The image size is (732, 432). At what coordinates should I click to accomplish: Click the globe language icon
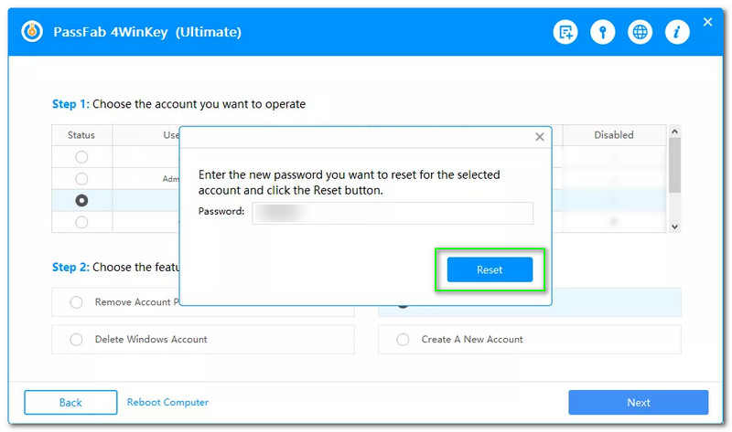pyautogui.click(x=640, y=32)
